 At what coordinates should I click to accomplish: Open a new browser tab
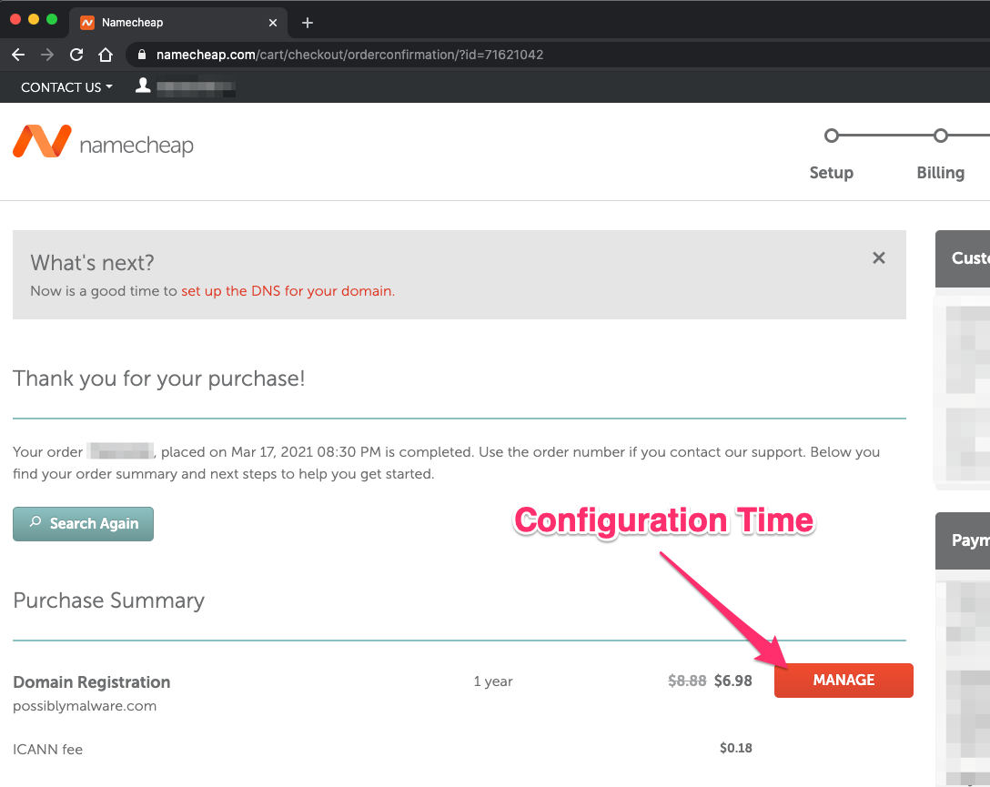(x=308, y=23)
